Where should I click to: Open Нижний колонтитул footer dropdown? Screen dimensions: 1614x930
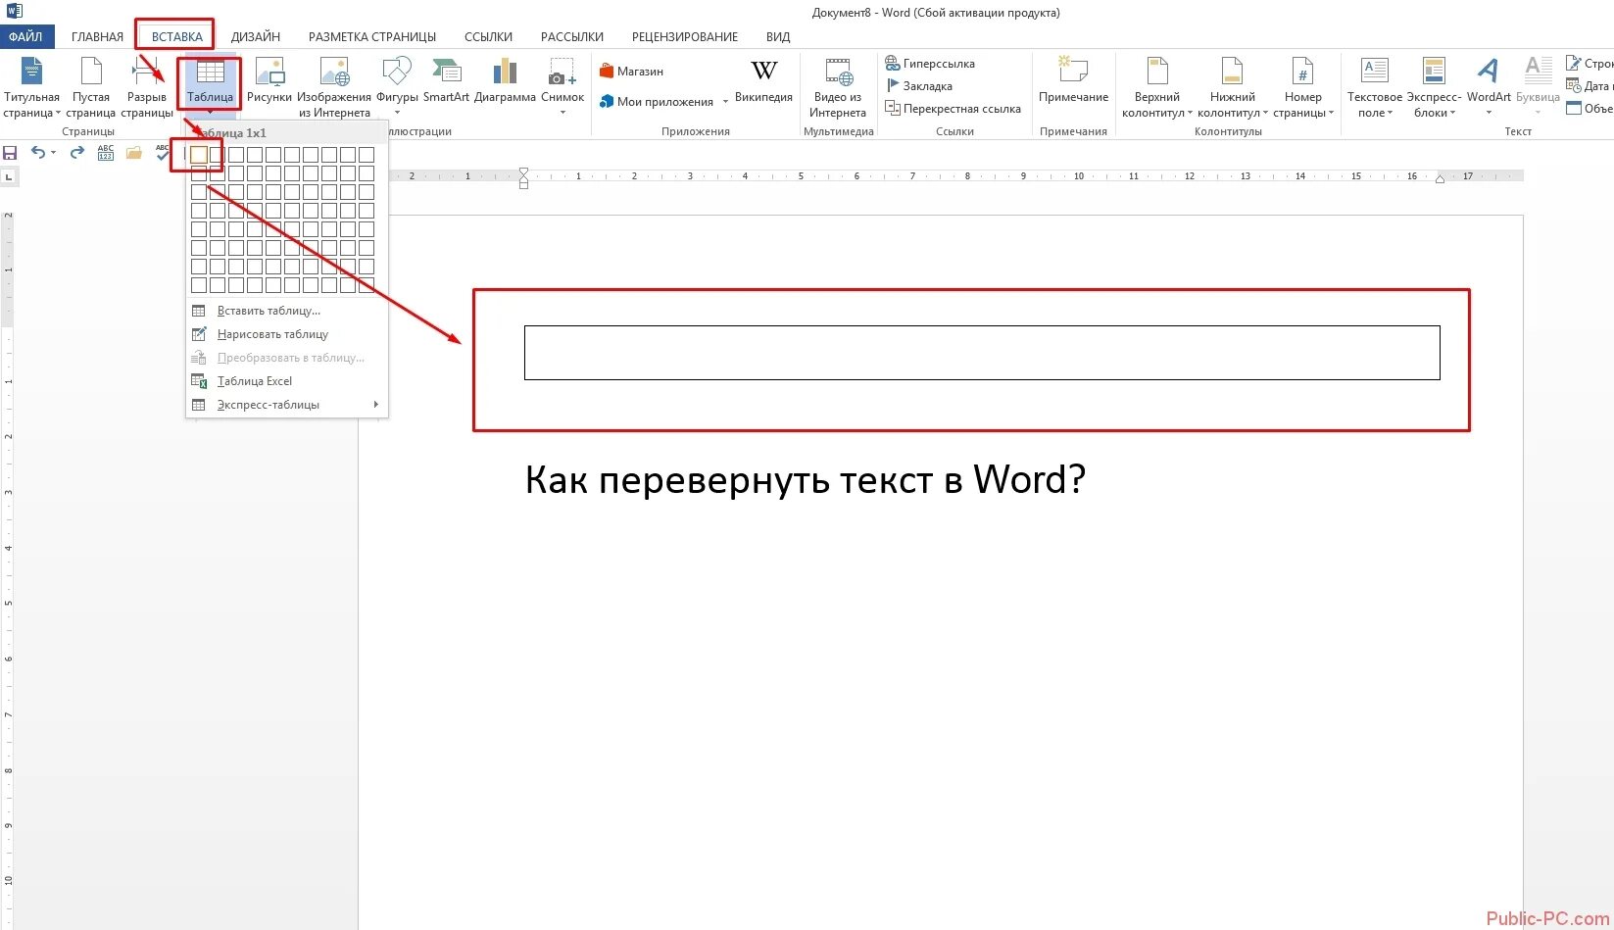pyautogui.click(x=1232, y=87)
